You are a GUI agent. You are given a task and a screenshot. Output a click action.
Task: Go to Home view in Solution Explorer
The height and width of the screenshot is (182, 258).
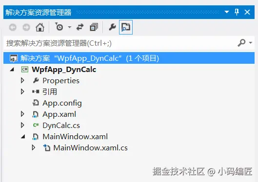[x=40, y=27]
